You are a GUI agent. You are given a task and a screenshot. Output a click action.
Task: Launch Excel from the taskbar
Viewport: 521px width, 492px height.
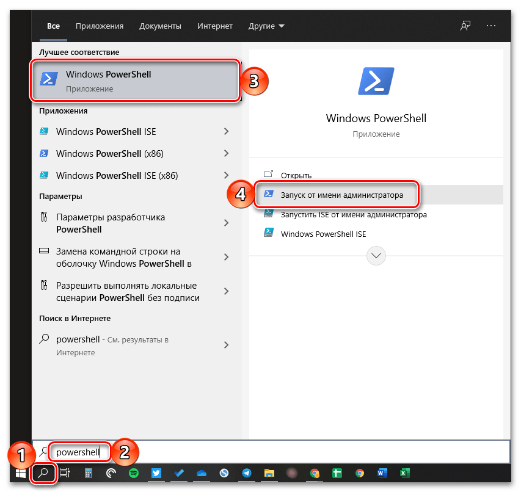point(404,472)
